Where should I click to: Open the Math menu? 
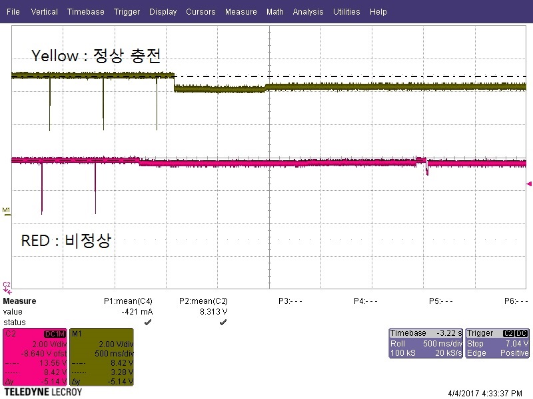click(275, 11)
